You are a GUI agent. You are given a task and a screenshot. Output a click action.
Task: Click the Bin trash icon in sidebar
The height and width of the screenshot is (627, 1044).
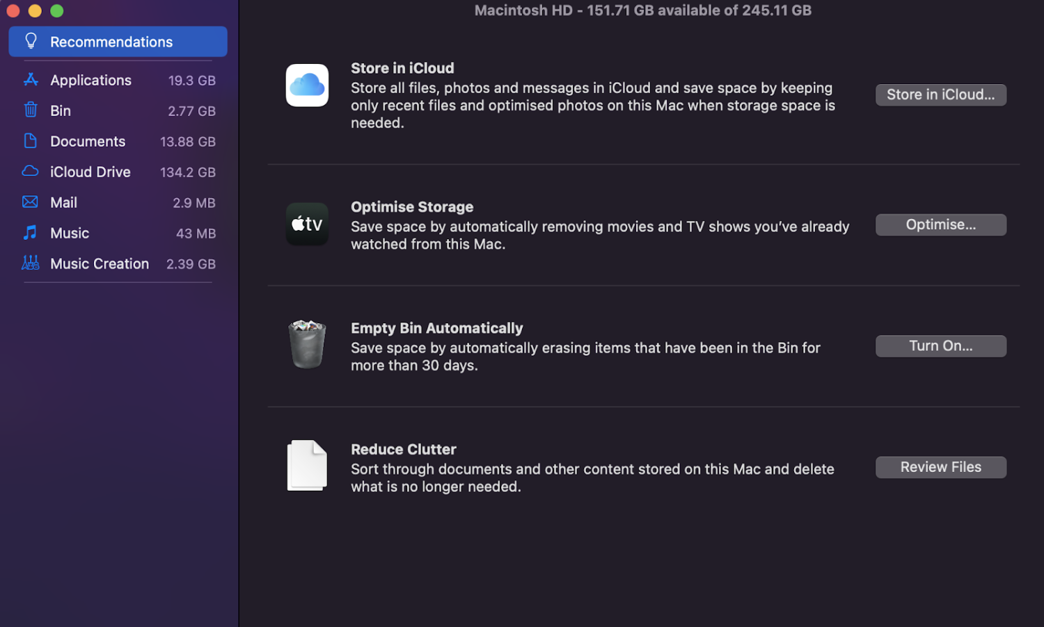31,110
